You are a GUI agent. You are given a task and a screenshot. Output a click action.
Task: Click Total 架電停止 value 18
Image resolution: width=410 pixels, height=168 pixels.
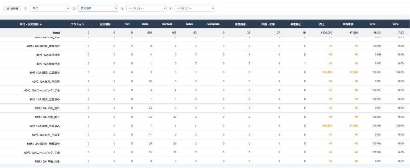click(303, 33)
